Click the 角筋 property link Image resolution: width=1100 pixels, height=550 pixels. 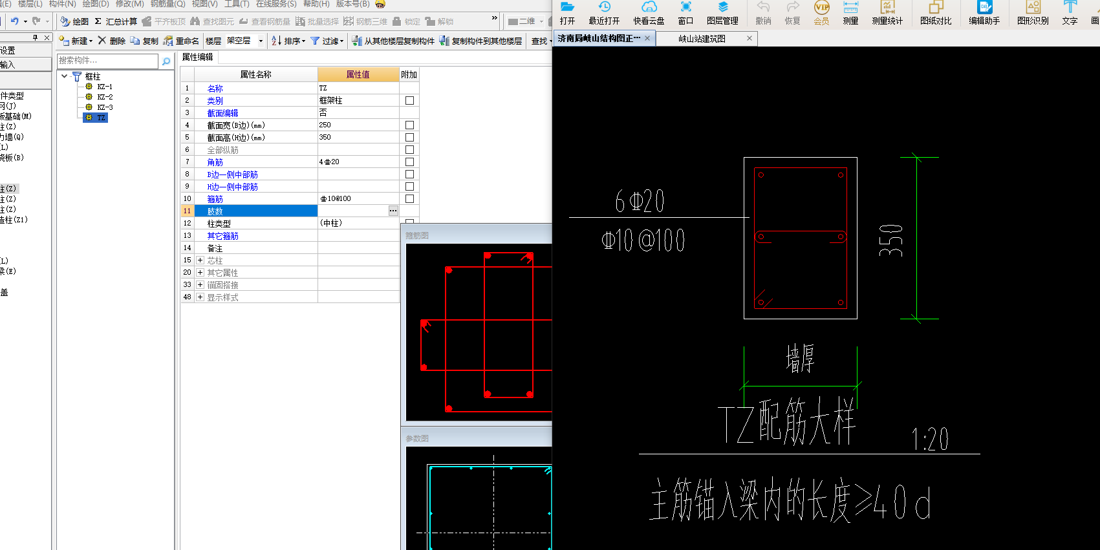(215, 162)
